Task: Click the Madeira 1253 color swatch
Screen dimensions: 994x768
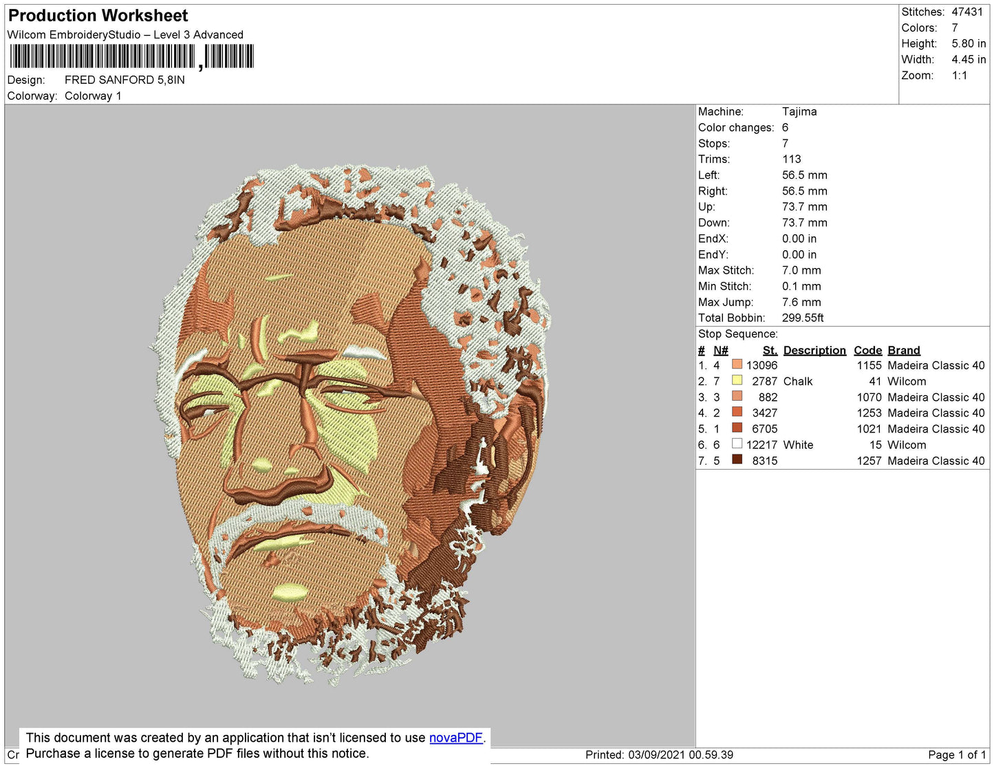Action: coord(737,412)
